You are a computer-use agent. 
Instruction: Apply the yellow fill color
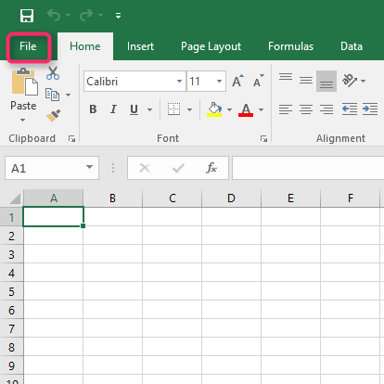point(214,109)
